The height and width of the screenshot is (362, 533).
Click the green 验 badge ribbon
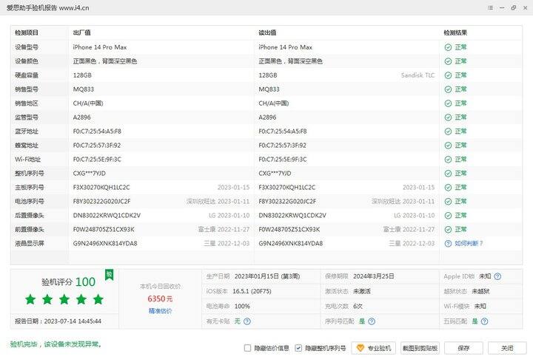point(109,275)
